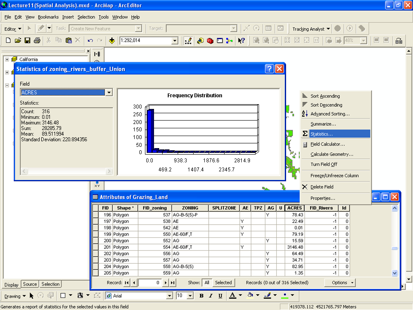The height and width of the screenshot is (310, 413).
Task: Save the map document
Action: click(x=27, y=40)
